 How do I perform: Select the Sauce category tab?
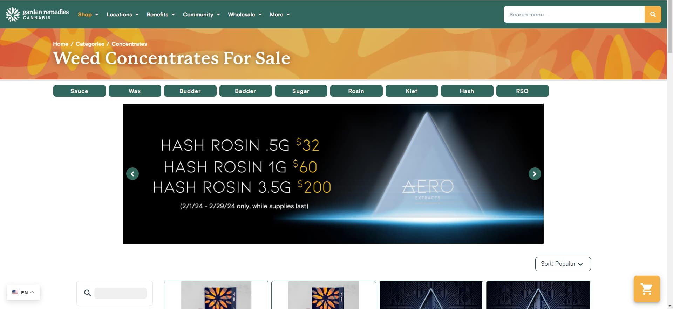click(x=80, y=91)
